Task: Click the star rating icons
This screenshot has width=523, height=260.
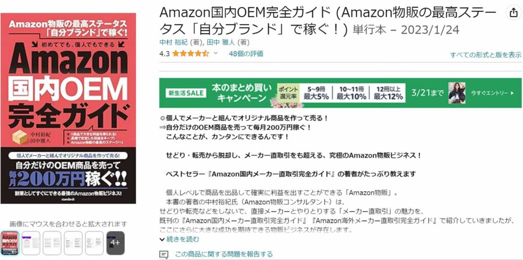Action: 191,54
